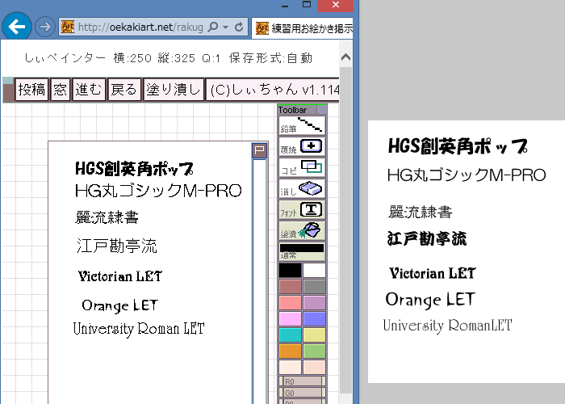Click University RomanLET in right image
The image size is (565, 404).
pos(447,326)
